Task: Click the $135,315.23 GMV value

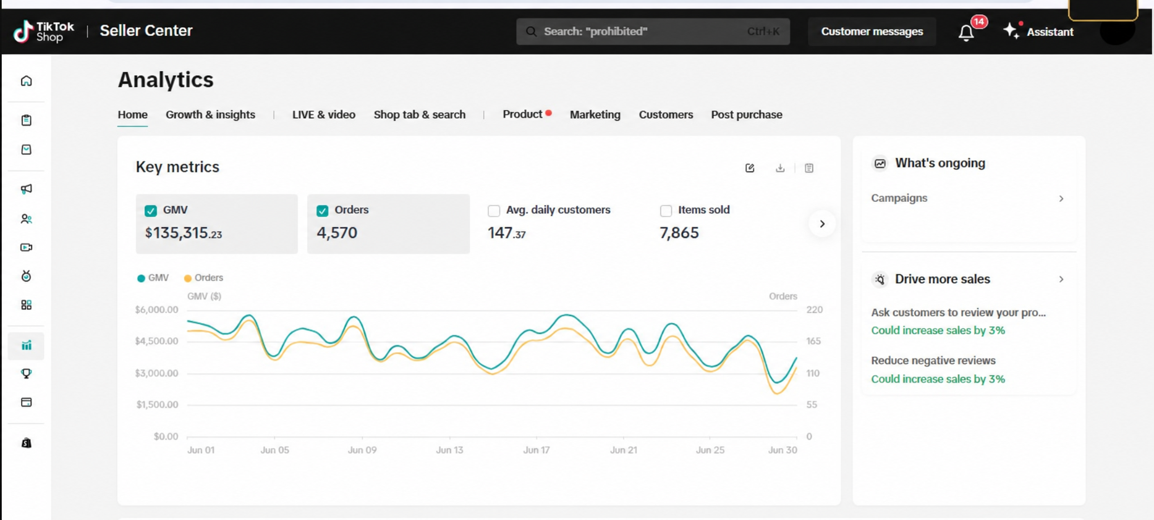Action: 184,233
